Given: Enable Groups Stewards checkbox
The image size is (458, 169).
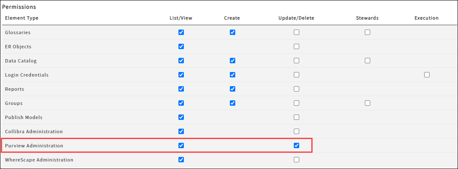Looking at the screenshot, I should click(x=367, y=103).
